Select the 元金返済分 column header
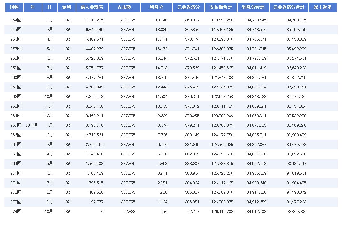 (x=188, y=7)
